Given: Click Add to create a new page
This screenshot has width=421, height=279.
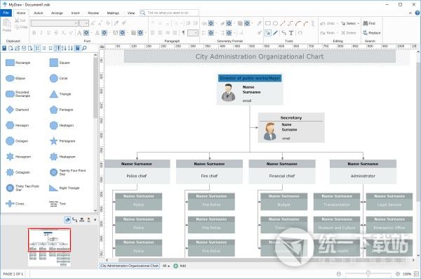Looking at the screenshot, I should [180, 266].
